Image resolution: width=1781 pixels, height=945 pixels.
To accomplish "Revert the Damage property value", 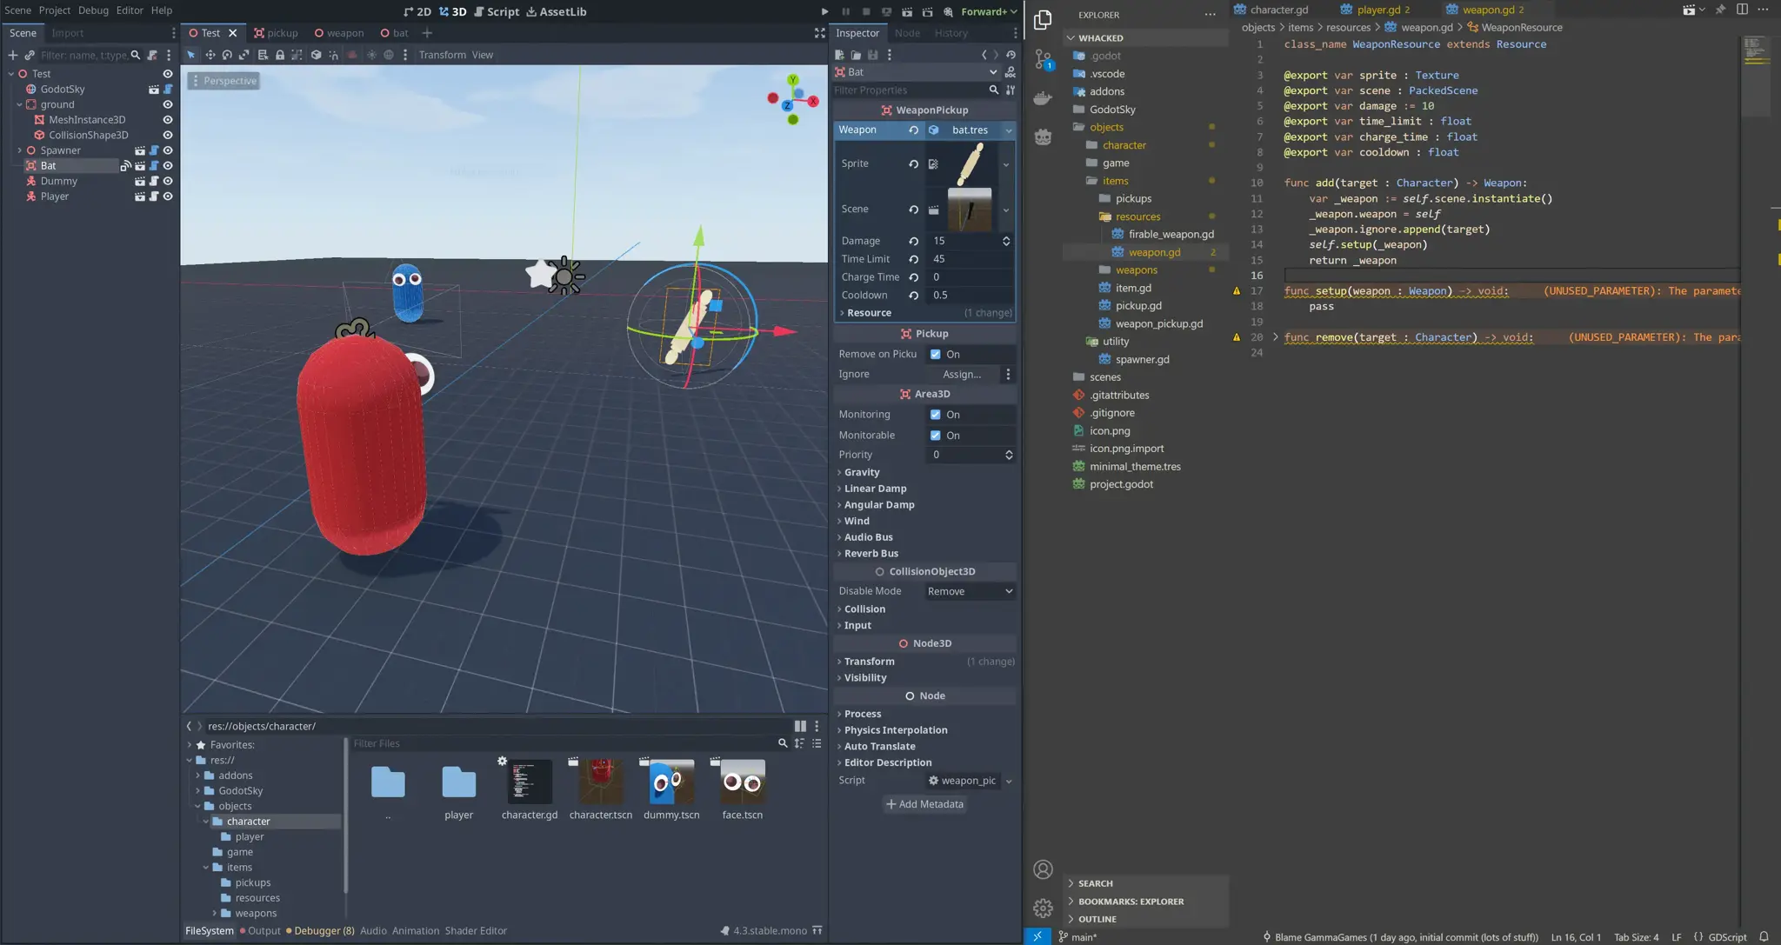I will click(913, 241).
